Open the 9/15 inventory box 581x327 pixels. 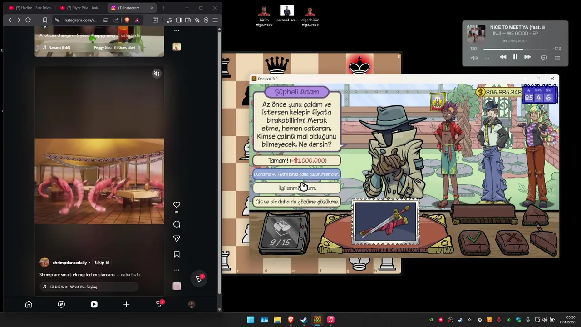(x=284, y=234)
